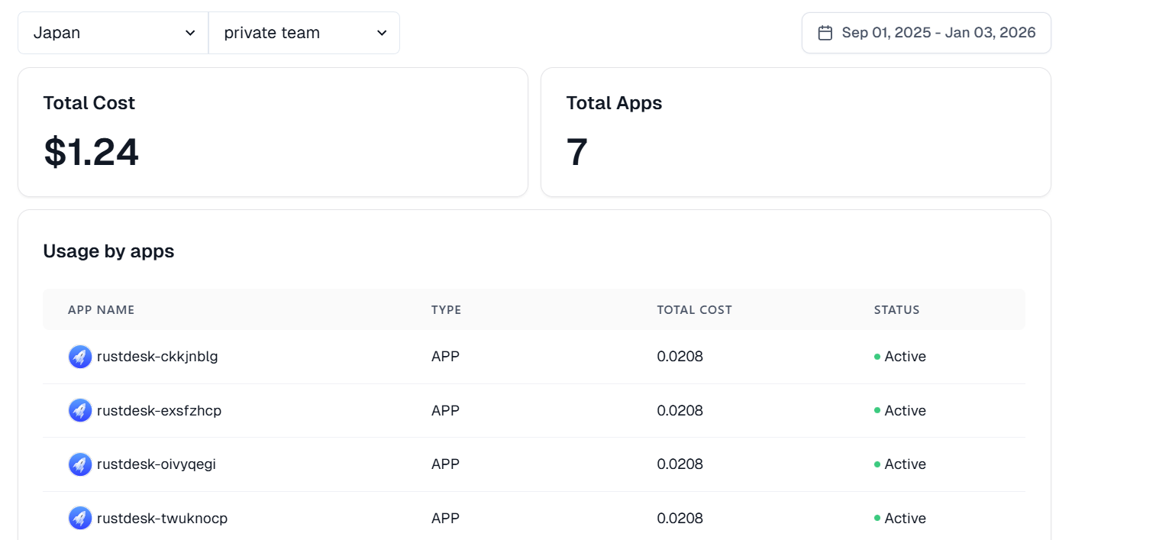Open the Japan region dropdown
Image resolution: width=1156 pixels, height=540 pixels.
click(113, 33)
